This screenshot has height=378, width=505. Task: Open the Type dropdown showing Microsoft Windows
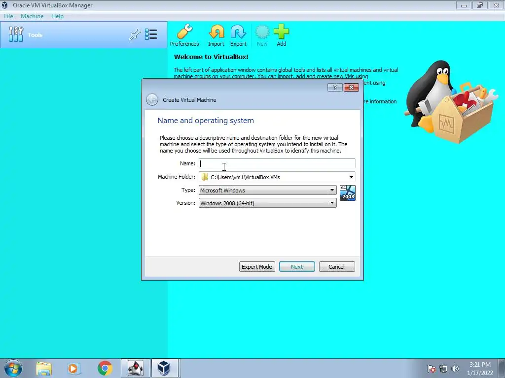pos(268,190)
